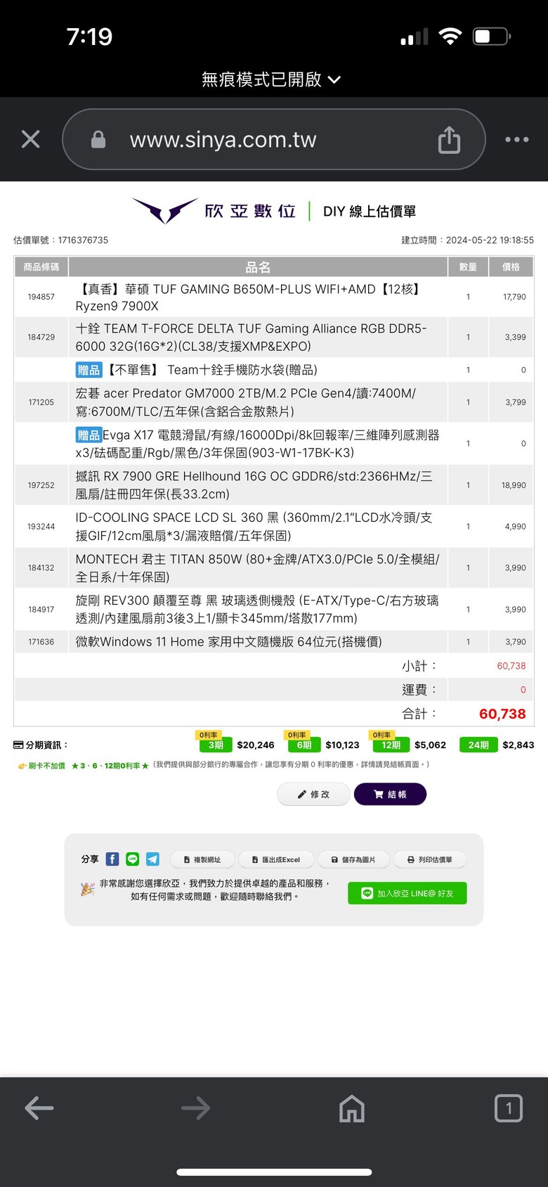
Task: Click the 分期資訊 label
Action: click(41, 745)
